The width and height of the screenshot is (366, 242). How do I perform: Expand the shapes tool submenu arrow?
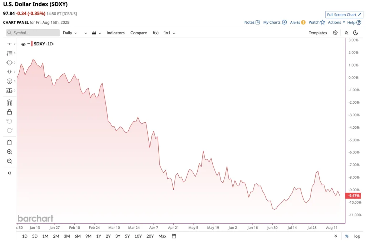(x=15, y=63)
